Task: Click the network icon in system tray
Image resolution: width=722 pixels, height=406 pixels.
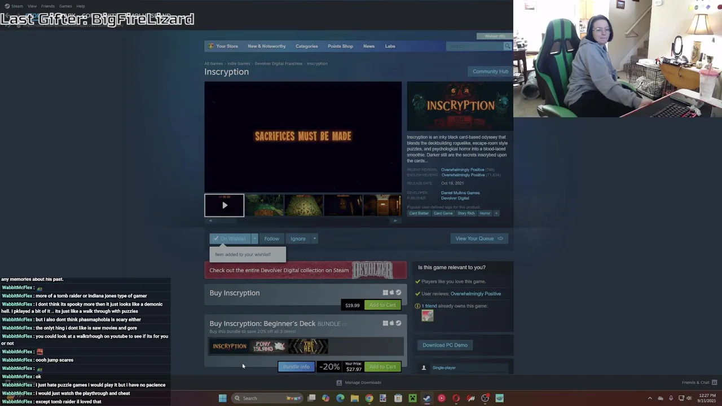Action: coord(681,398)
